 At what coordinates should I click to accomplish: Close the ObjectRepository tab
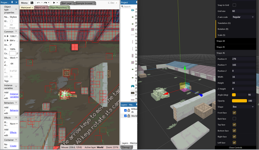tap(69, 7)
